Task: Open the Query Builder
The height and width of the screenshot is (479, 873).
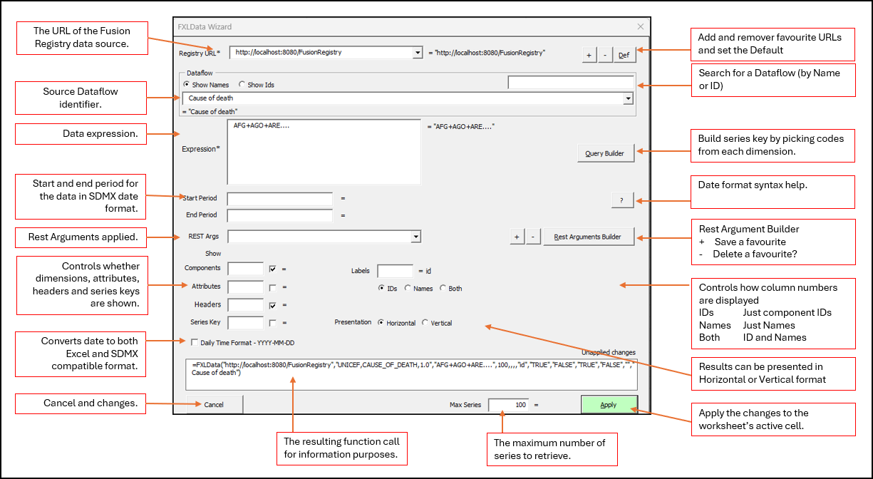Action: pos(605,153)
